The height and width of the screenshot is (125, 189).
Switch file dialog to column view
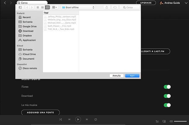point(47,7)
